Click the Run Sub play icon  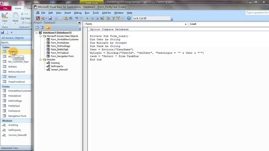coord(87,18)
